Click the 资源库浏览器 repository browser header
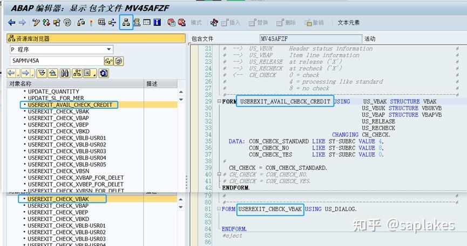The width and height of the screenshot is (467, 246). [96, 38]
